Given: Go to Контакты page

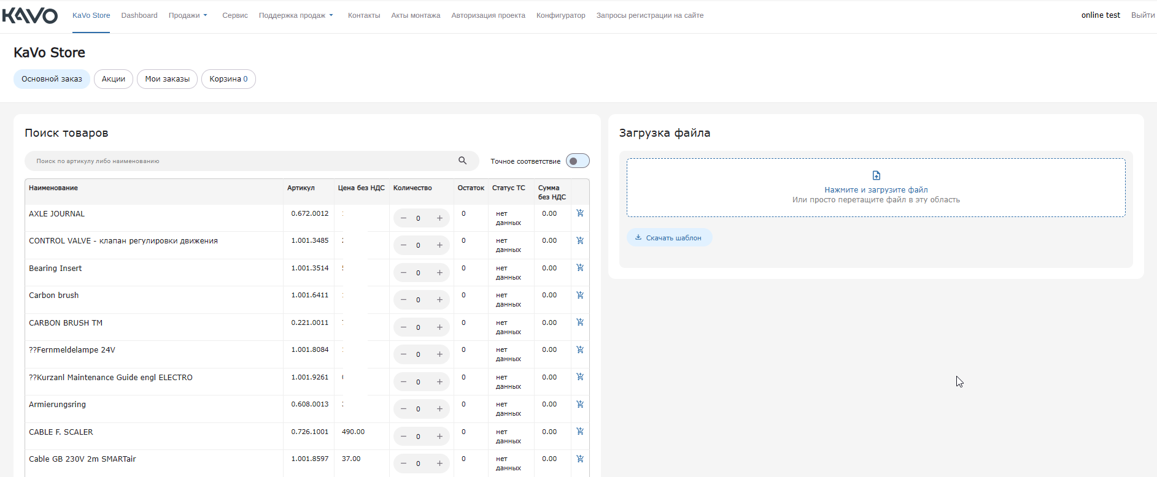Looking at the screenshot, I should pyautogui.click(x=364, y=15).
